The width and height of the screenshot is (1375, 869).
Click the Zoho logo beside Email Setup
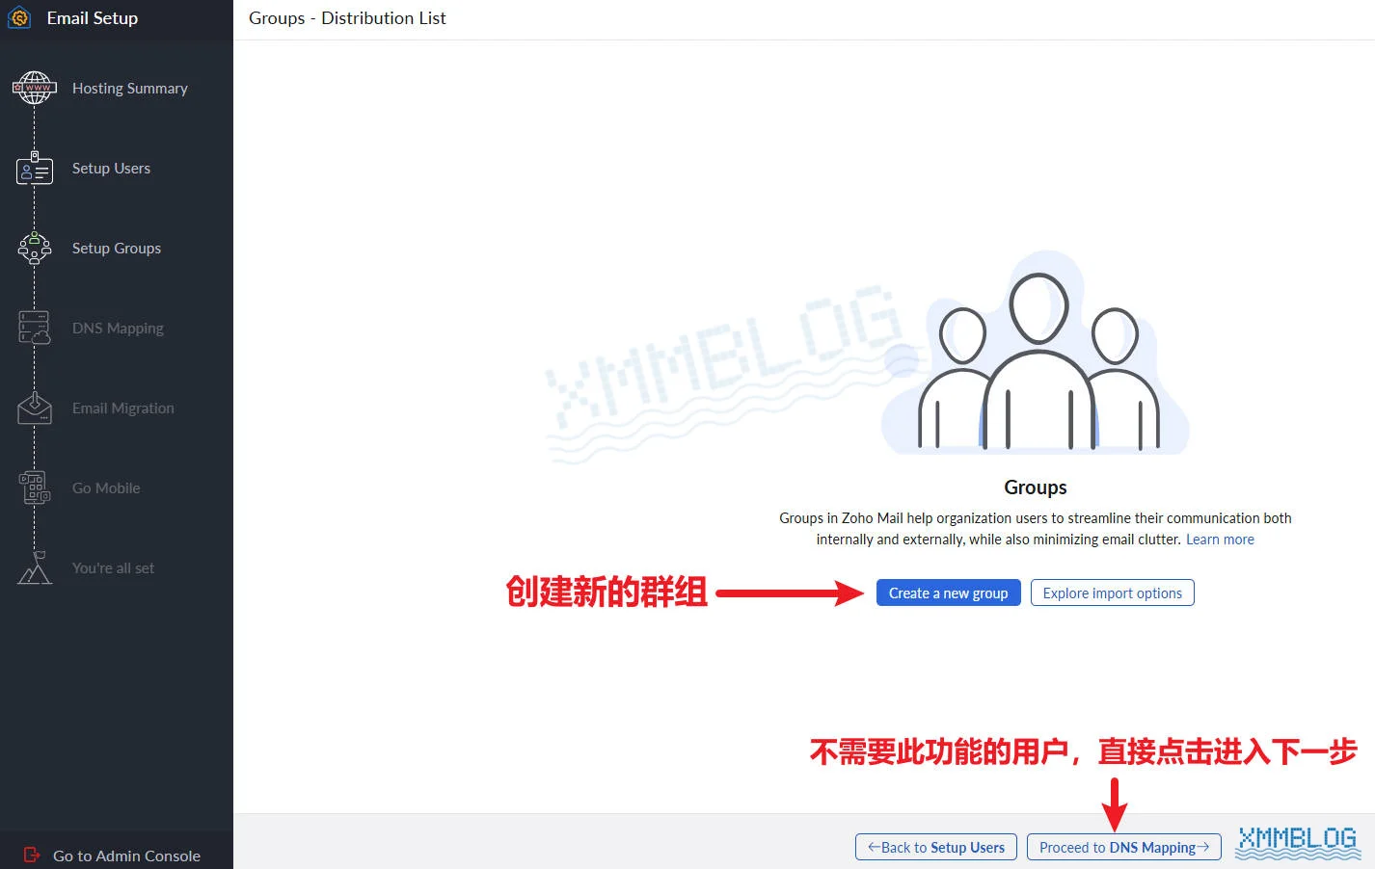(18, 17)
